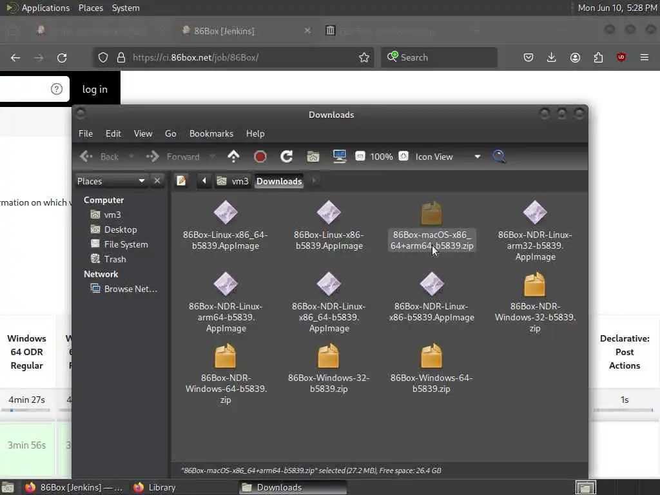Open the Places sidebar selector dropdown
660x495 pixels.
tap(111, 181)
